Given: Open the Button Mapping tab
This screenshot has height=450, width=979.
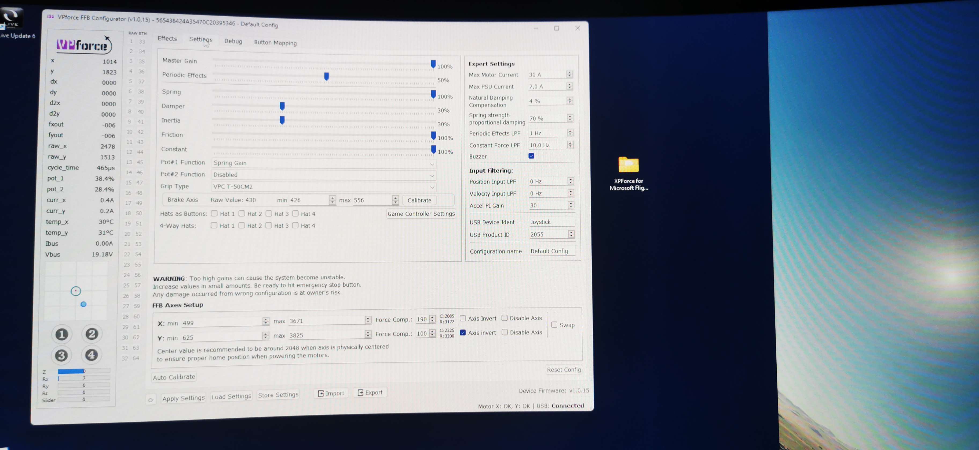Looking at the screenshot, I should point(275,43).
